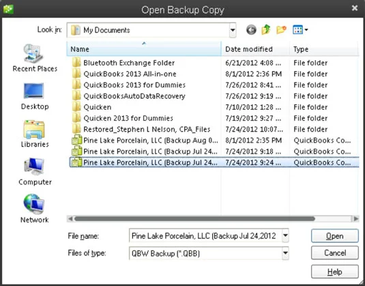
Task: Click 'QuickBooks Co...' type in 9:18 row
Action: (322, 152)
